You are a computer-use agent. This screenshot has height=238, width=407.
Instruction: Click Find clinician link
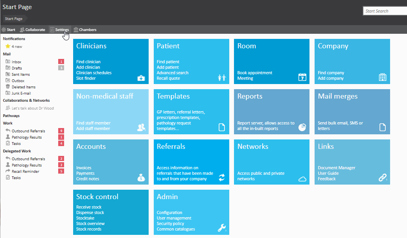pos(88,62)
